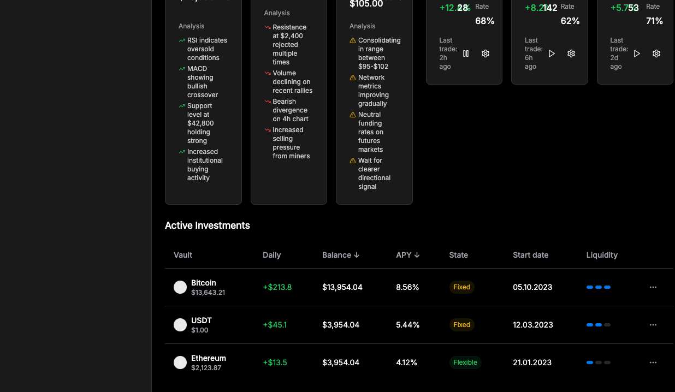Click RSI indicates oversold conditions text
The image size is (675, 392).
[x=207, y=49]
